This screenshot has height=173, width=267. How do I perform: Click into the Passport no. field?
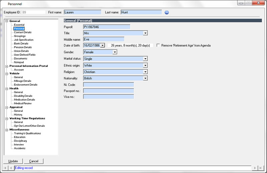pyautogui.click(x=108, y=90)
